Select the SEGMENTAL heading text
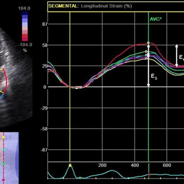 click(x=64, y=6)
